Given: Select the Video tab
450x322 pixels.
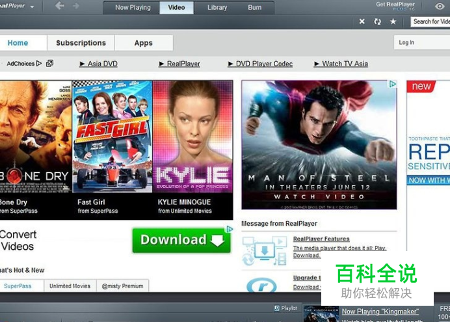Looking at the screenshot, I should [x=176, y=7].
